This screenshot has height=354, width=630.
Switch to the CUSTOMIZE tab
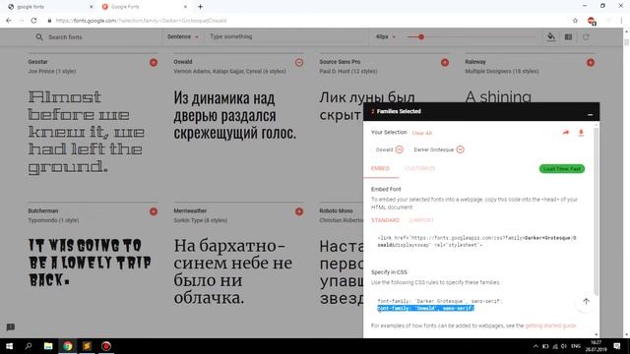[420, 168]
